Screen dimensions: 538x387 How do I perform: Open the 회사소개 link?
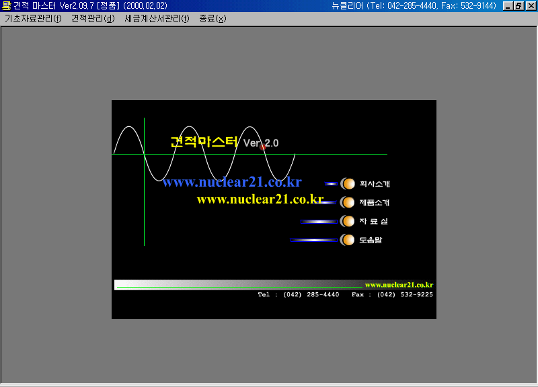375,183
